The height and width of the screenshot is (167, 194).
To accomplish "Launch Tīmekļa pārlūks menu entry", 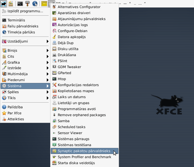I will coord(25,32).
